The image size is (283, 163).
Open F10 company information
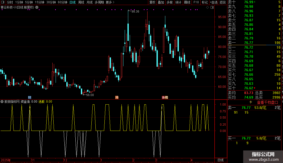[x=196, y=2]
